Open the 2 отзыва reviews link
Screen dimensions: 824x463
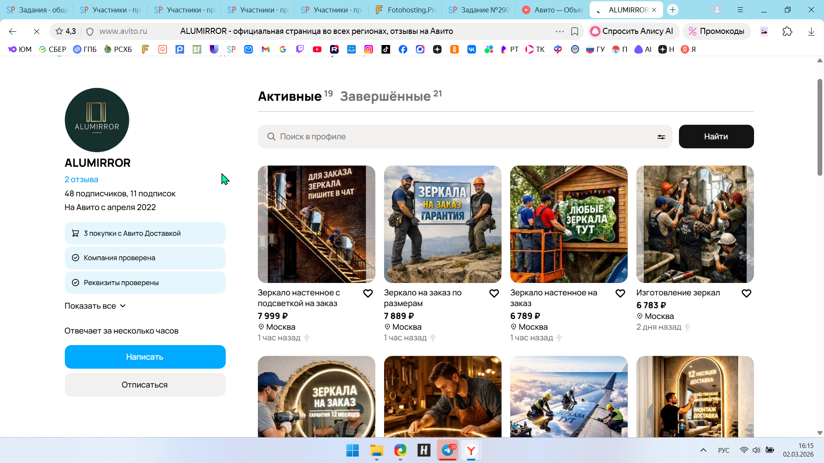click(x=81, y=180)
